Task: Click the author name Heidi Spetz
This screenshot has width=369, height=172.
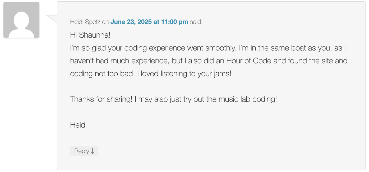Action: [85, 22]
